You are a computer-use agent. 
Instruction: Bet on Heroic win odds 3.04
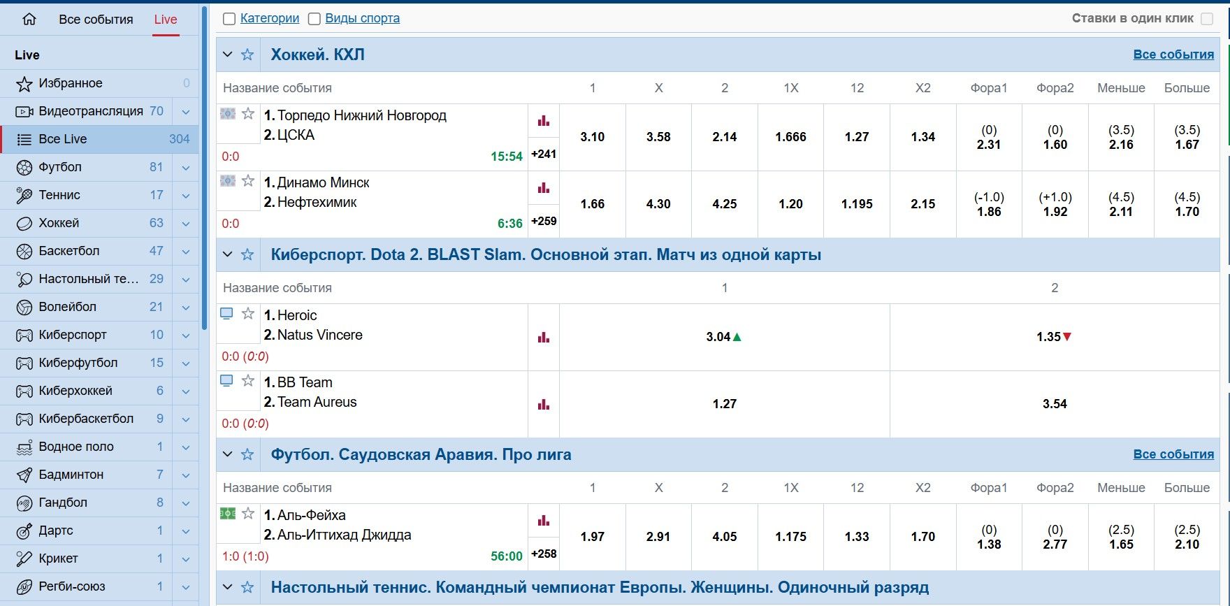point(724,337)
